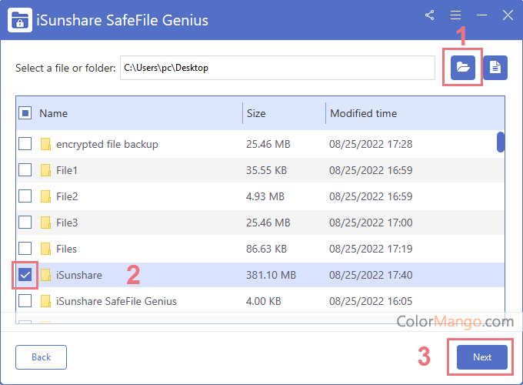This screenshot has width=523, height=385.
Task: Click the add file document button
Action: [495, 68]
